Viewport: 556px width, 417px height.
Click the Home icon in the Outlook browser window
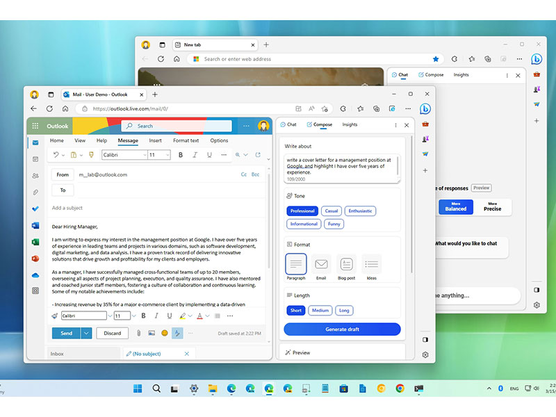click(65, 108)
